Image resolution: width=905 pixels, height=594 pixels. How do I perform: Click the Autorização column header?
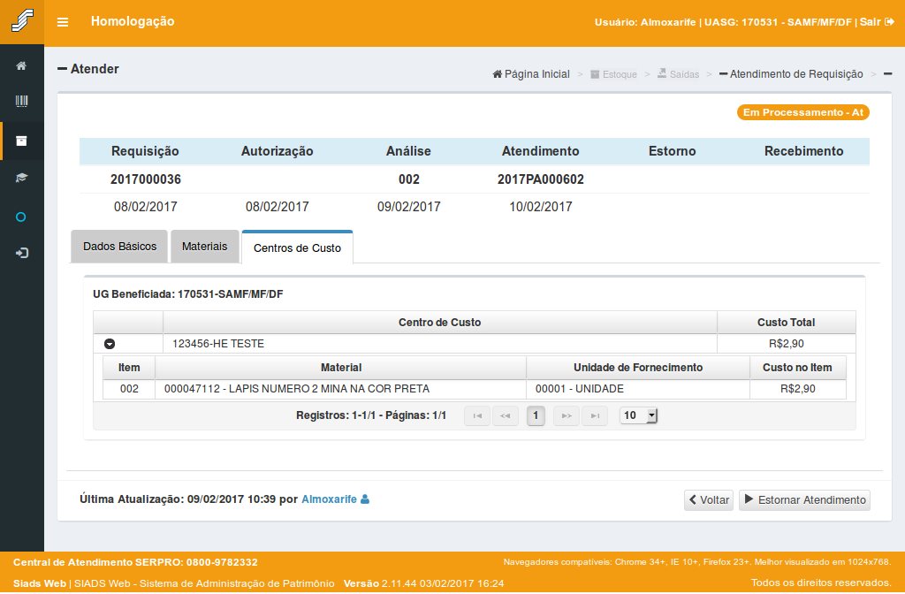277,151
